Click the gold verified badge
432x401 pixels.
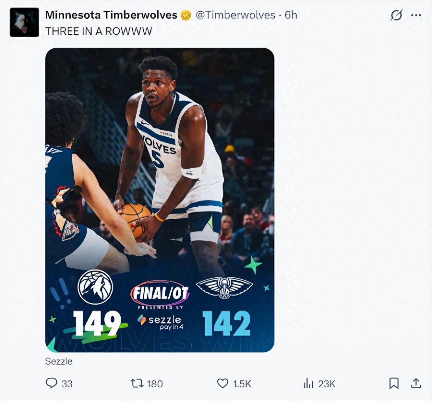(x=186, y=15)
